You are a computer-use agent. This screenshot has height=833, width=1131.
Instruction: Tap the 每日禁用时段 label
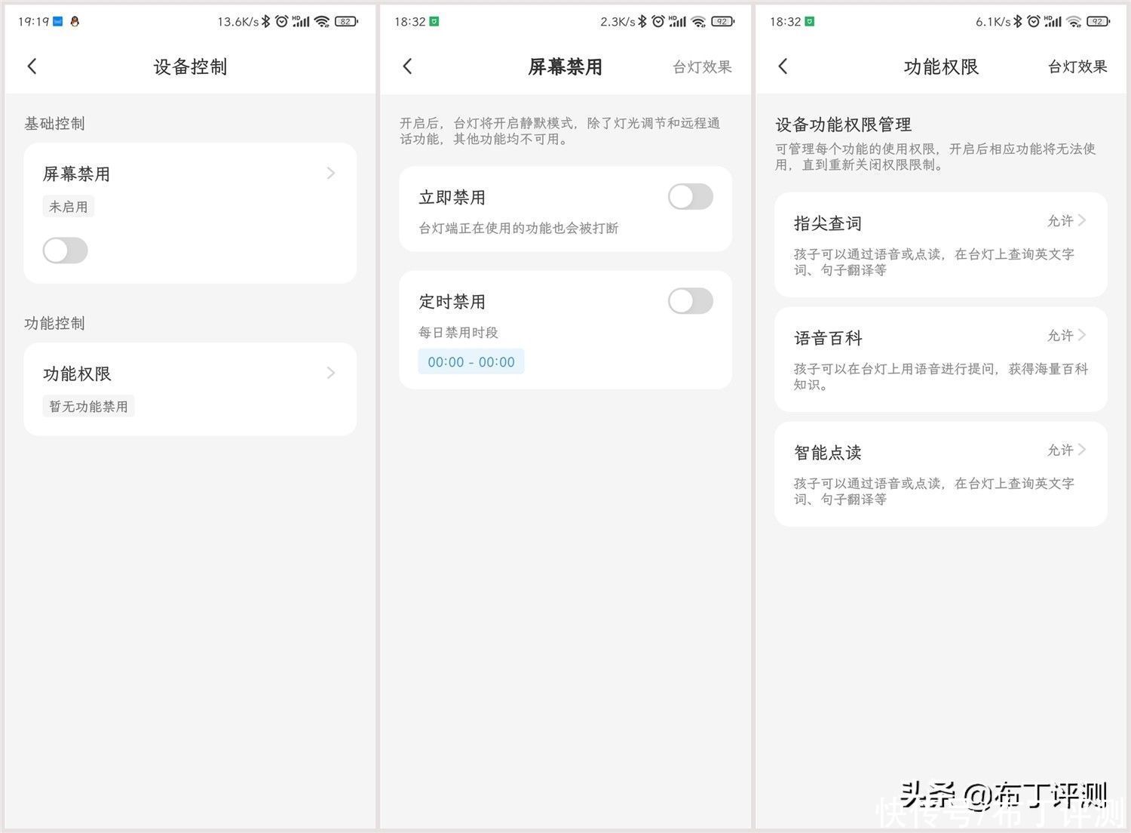pos(458,333)
